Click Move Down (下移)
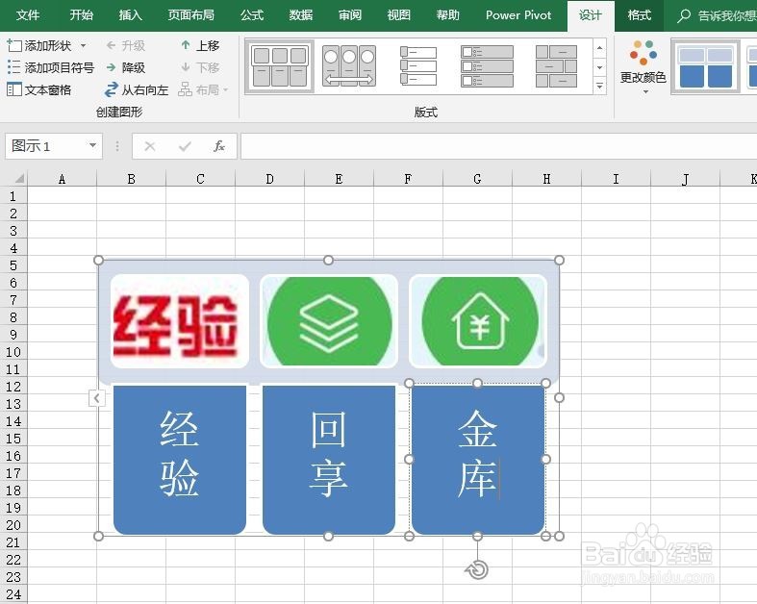Screen dimensions: 757x604 tap(200, 67)
